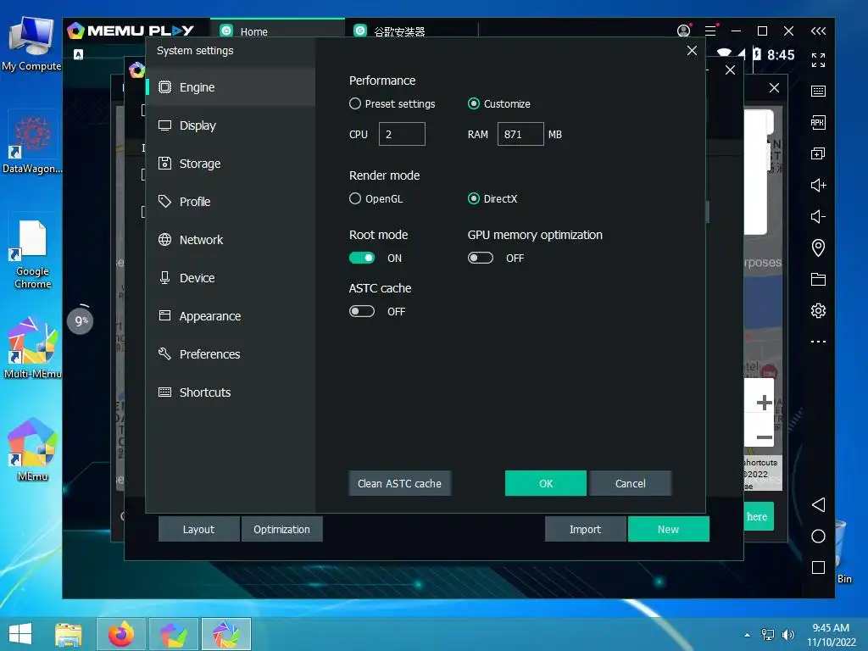Image resolution: width=868 pixels, height=651 pixels.
Task: Open the Shortcuts settings section
Action: tap(231, 392)
